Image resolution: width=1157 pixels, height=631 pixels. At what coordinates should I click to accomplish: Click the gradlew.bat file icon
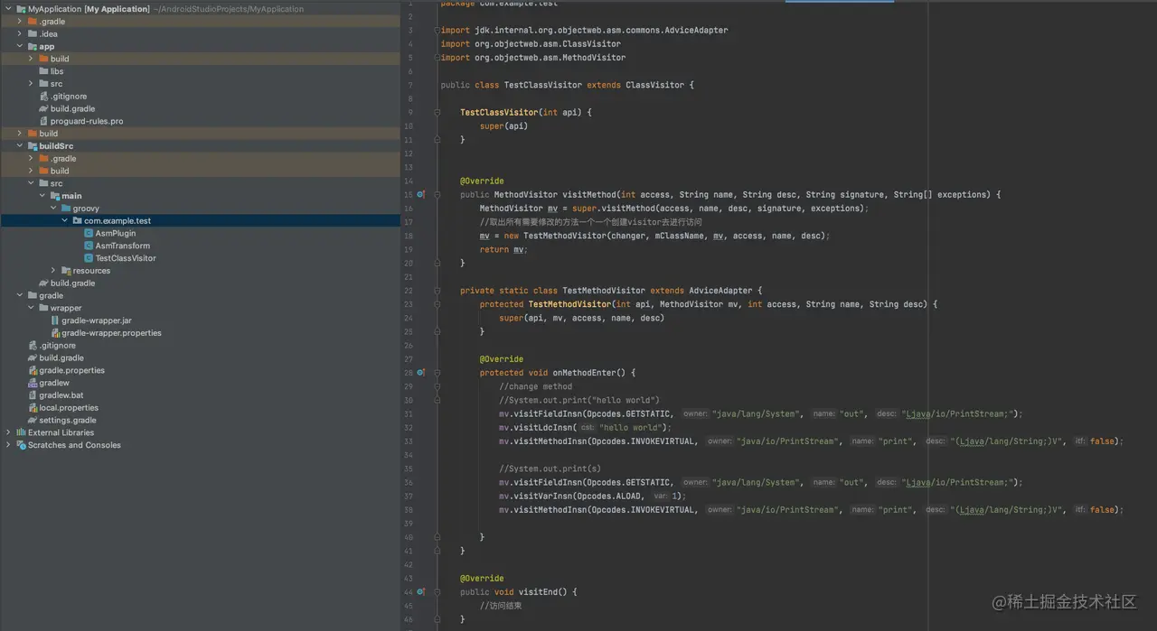pos(33,395)
